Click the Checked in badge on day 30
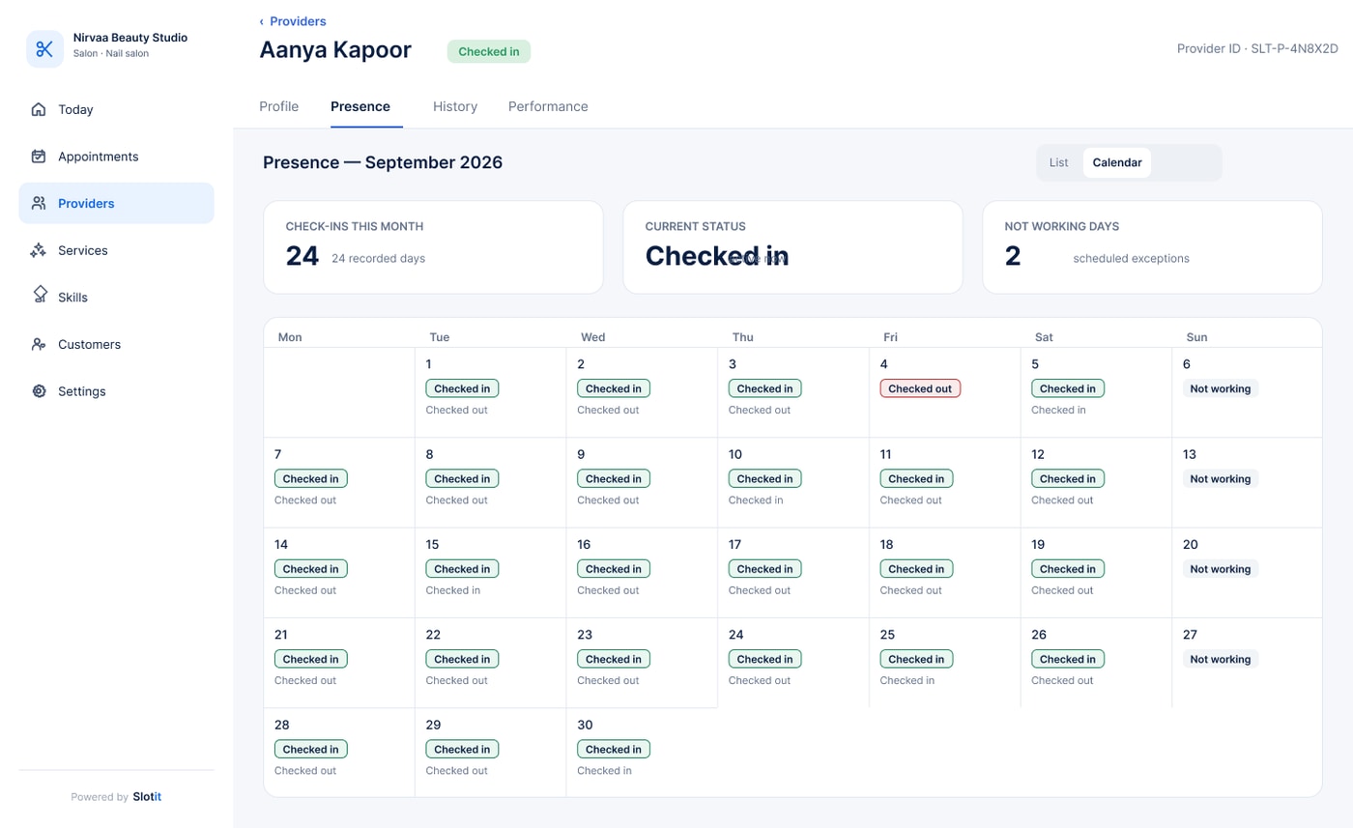Image resolution: width=1353 pixels, height=828 pixels. tap(614, 749)
